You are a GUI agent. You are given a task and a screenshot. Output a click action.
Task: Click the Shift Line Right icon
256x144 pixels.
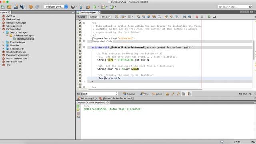[189, 17]
